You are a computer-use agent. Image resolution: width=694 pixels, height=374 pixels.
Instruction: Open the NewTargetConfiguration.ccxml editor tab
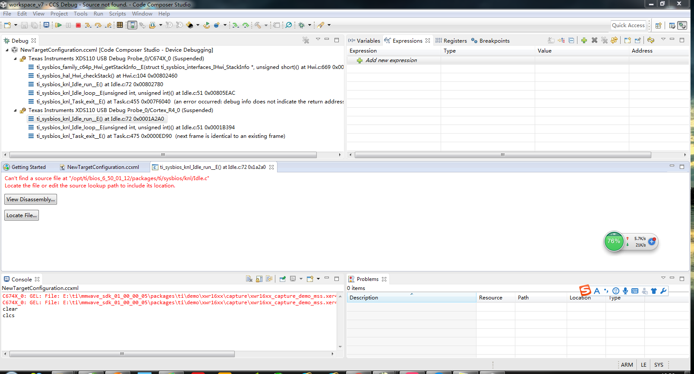pos(99,167)
